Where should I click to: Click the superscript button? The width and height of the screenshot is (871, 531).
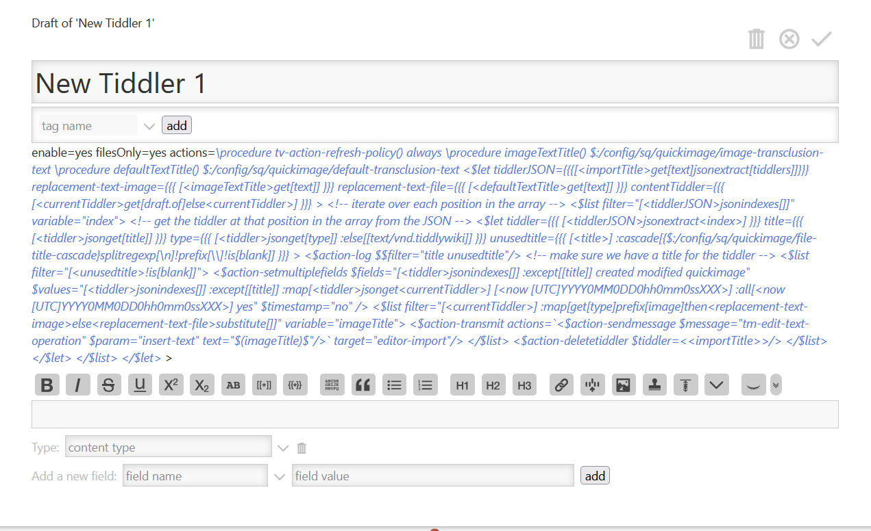click(171, 385)
